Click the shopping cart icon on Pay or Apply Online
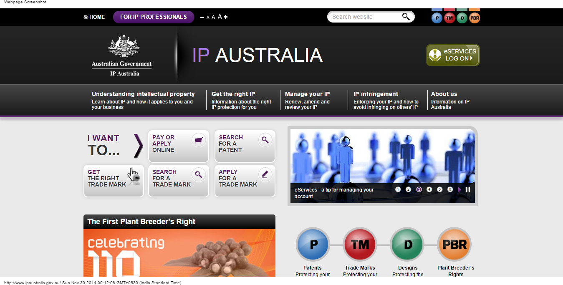 198,140
